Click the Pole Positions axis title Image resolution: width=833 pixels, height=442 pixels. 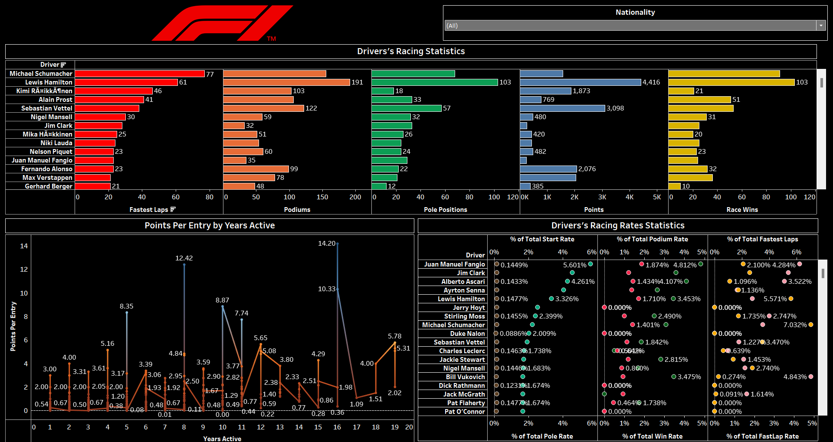pos(445,210)
